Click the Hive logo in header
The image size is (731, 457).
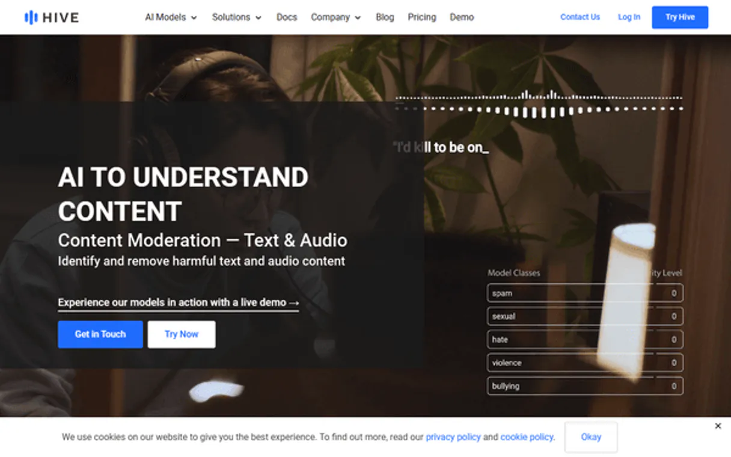52,17
